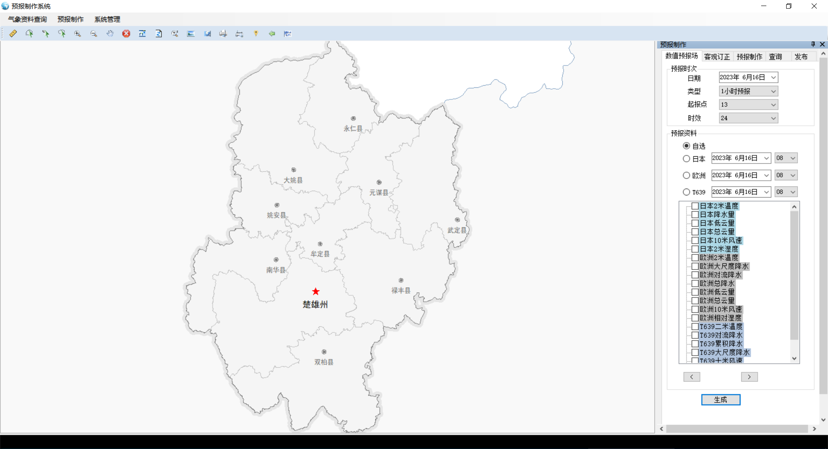Open the 类型 dropdown showing 1小时预报
Image resolution: width=828 pixels, height=449 pixels.
coord(748,91)
